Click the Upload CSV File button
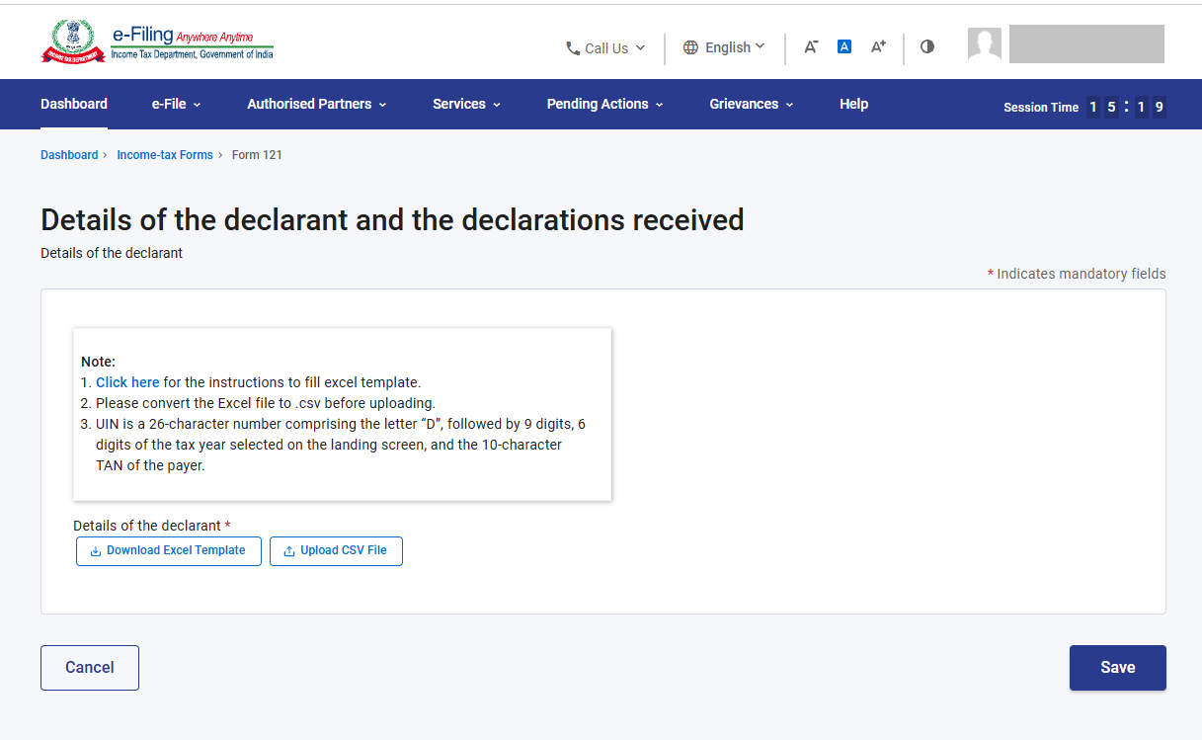1202x740 pixels. (336, 551)
